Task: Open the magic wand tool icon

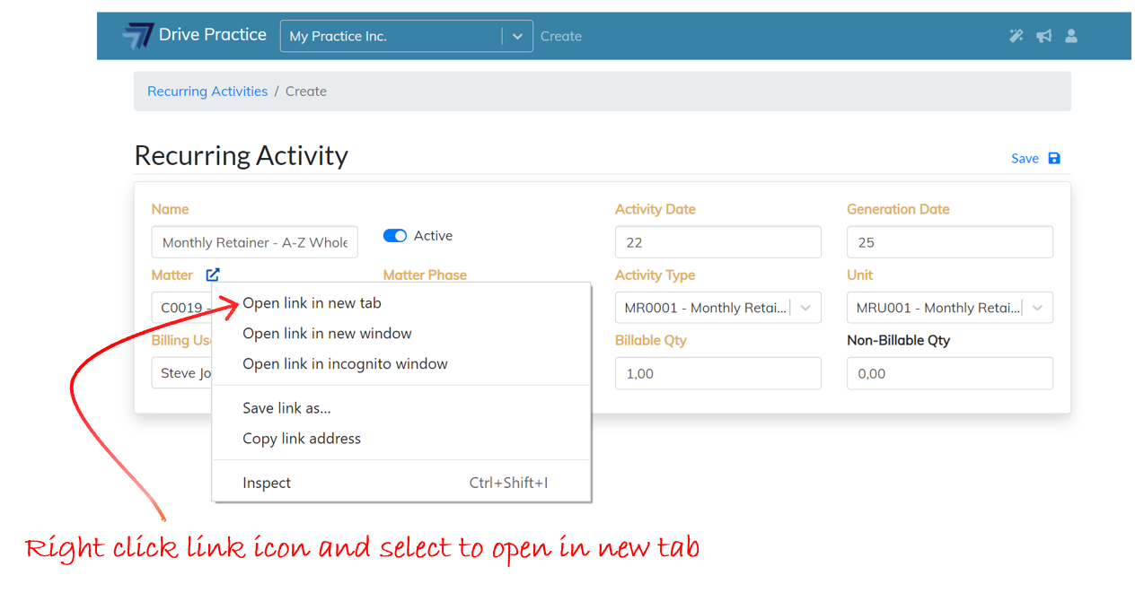Action: [x=1016, y=36]
